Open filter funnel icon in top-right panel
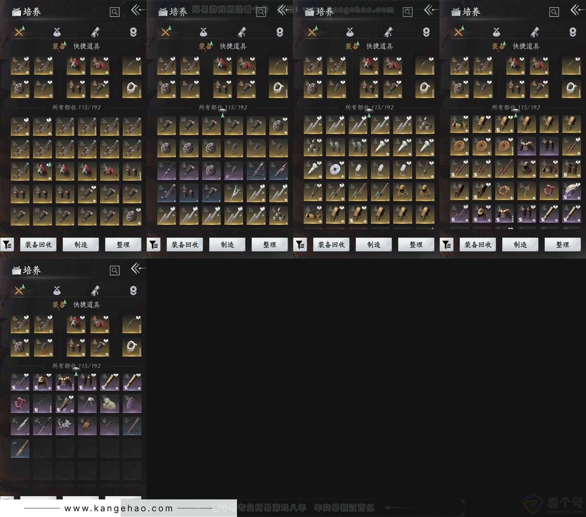 (x=447, y=245)
